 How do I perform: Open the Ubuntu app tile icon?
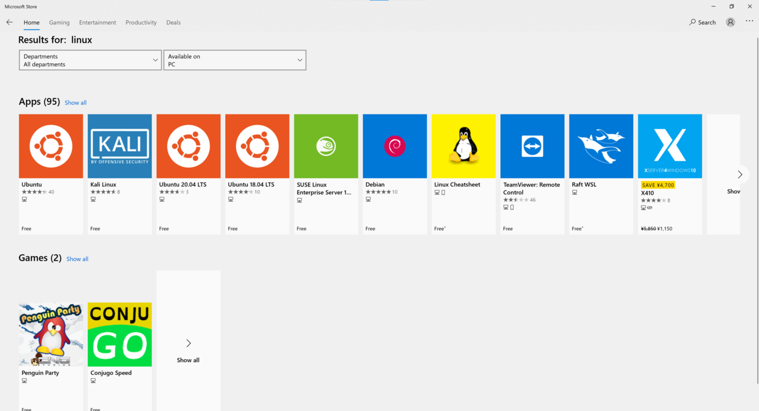click(x=51, y=146)
